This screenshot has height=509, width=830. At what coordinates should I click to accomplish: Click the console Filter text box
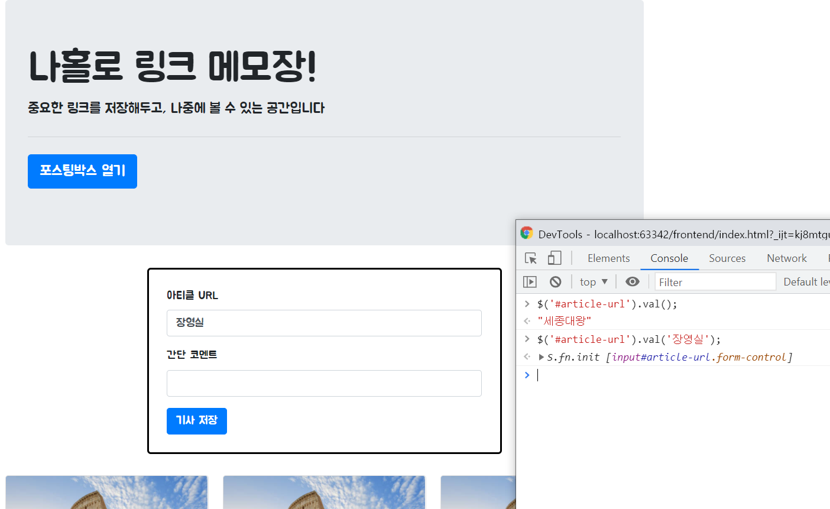715,282
